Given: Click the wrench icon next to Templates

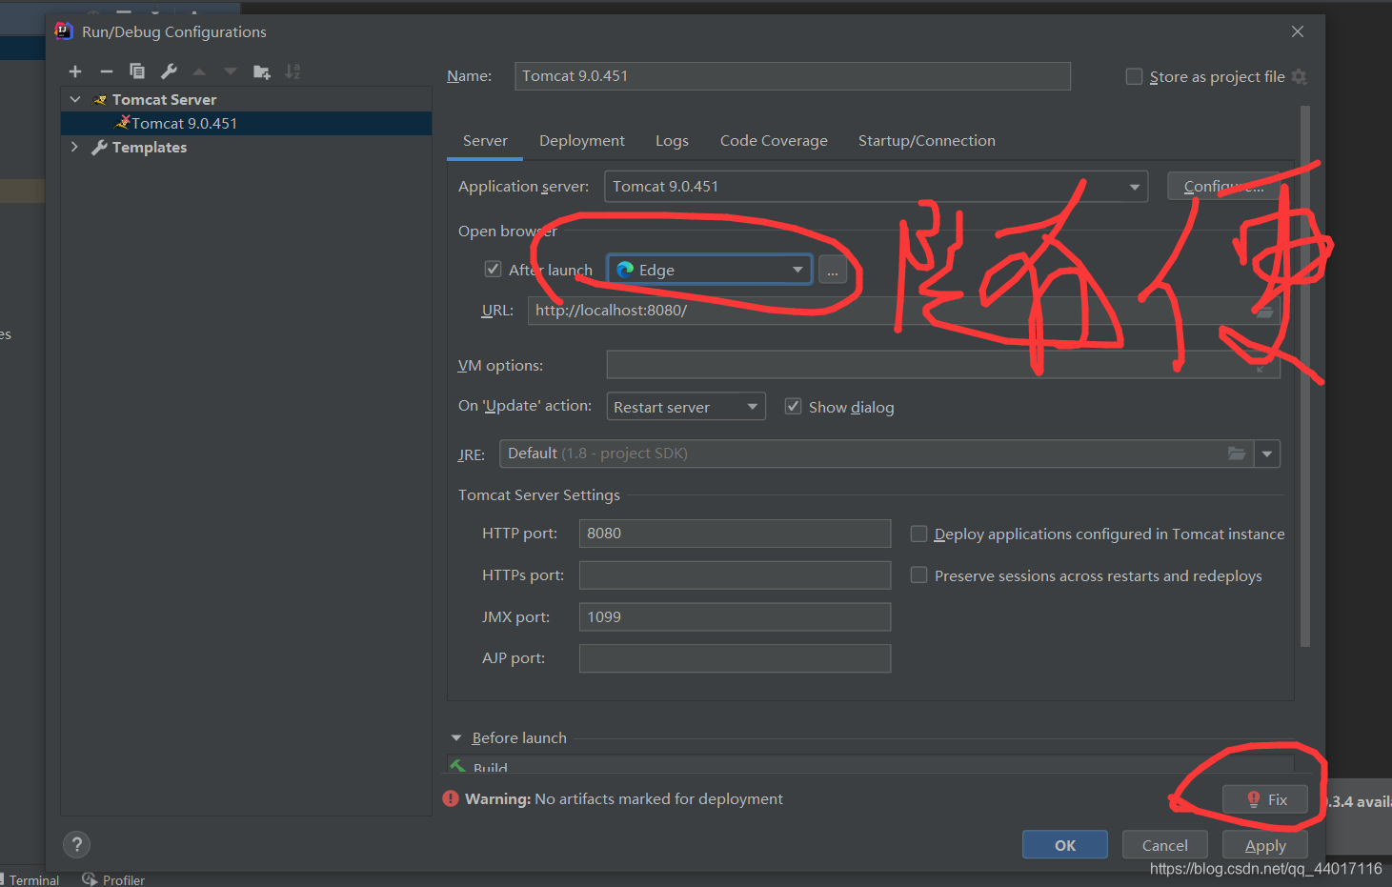Looking at the screenshot, I should 99,147.
